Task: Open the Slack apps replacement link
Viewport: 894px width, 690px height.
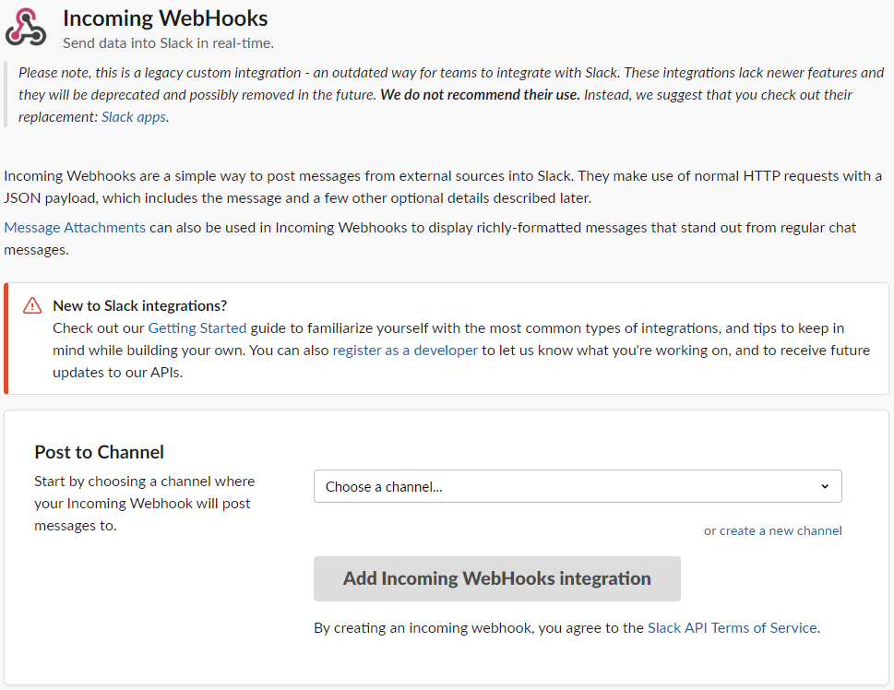Action: [134, 117]
